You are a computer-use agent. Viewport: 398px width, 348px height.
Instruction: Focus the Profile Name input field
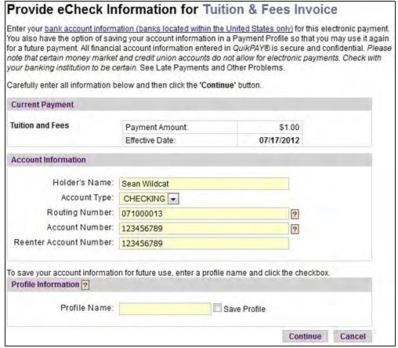coord(165,309)
